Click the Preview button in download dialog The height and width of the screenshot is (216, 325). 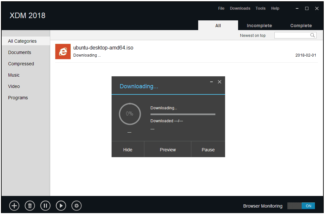(168, 150)
